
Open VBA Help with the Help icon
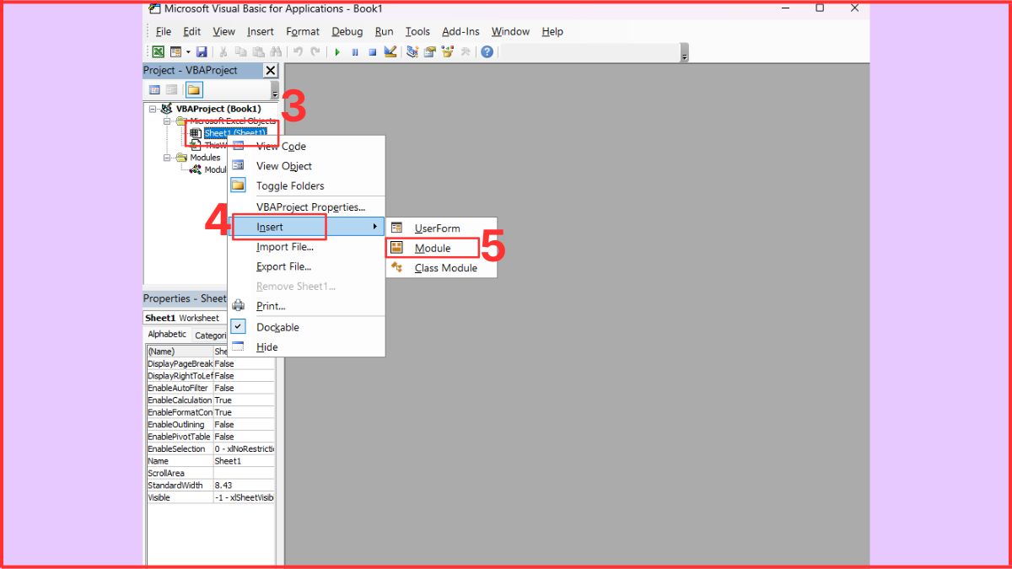click(x=487, y=51)
